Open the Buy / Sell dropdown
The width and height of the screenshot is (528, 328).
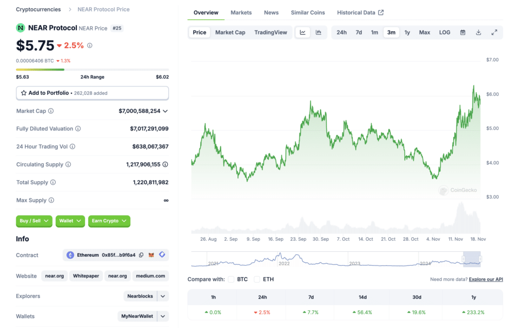click(34, 221)
